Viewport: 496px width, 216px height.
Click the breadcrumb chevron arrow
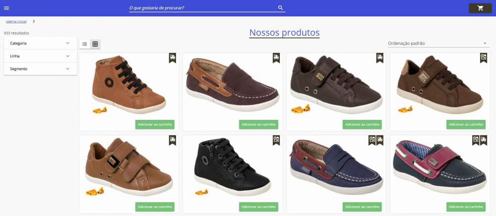(34, 21)
